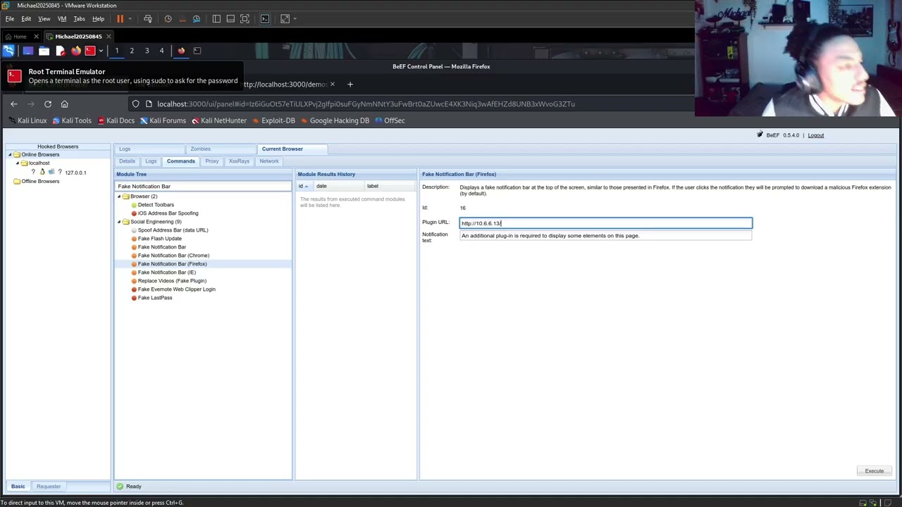Collapse the Online Browsers tree node
This screenshot has height=507, width=902.
pyautogui.click(x=10, y=155)
